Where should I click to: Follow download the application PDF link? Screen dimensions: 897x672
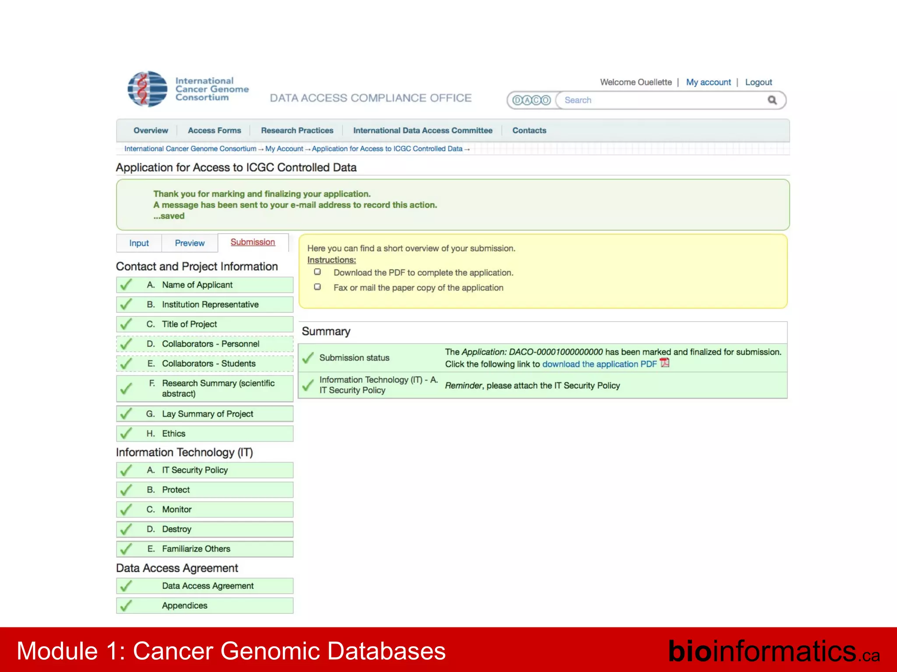[x=600, y=364]
